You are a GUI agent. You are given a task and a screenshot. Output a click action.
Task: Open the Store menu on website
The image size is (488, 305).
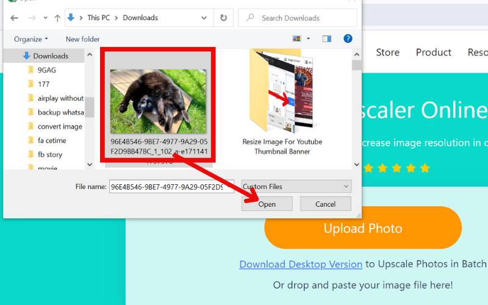387,52
